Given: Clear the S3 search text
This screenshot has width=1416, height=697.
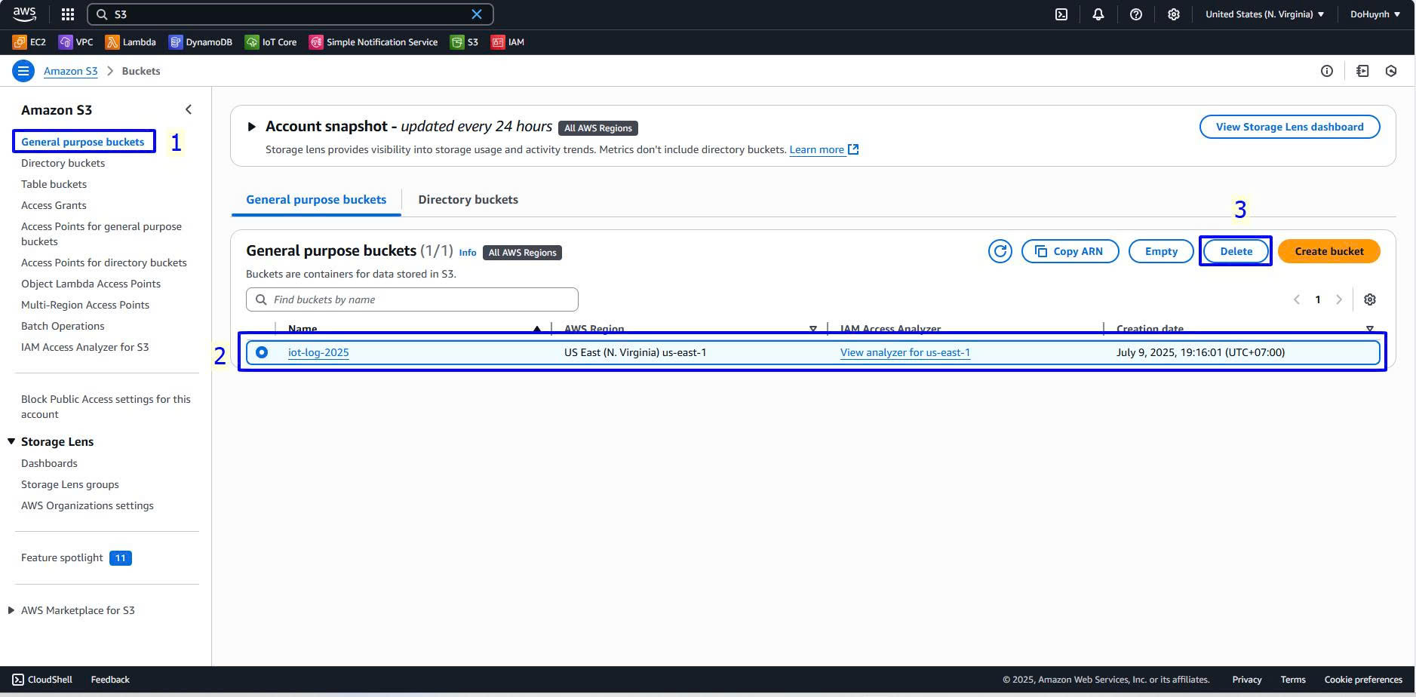Looking at the screenshot, I should [x=477, y=14].
